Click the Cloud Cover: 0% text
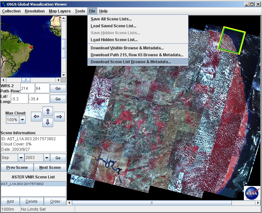Screen dimensions: 262x213 tap(16, 144)
